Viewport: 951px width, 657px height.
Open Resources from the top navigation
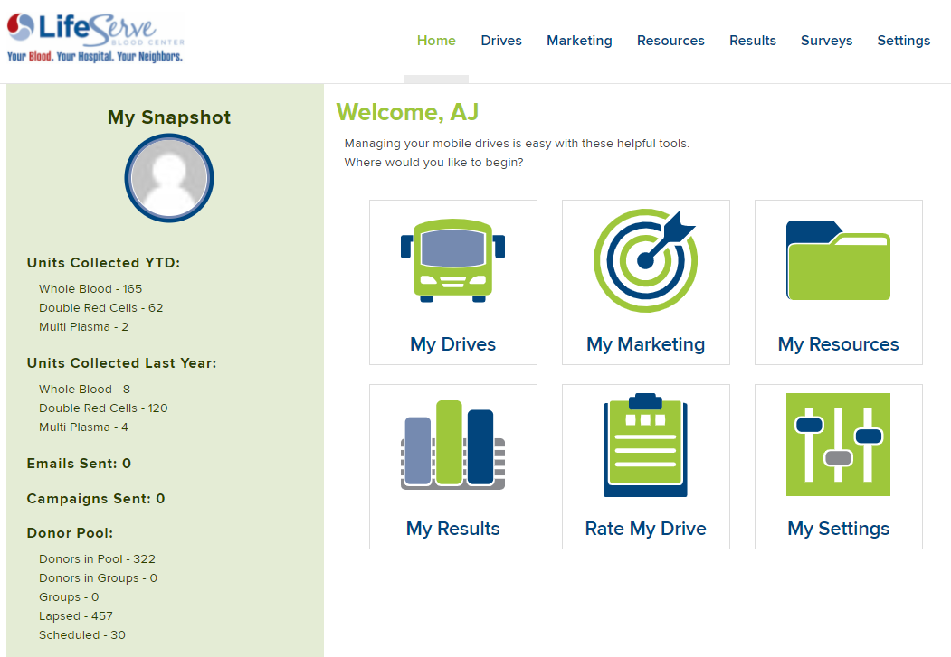click(670, 41)
